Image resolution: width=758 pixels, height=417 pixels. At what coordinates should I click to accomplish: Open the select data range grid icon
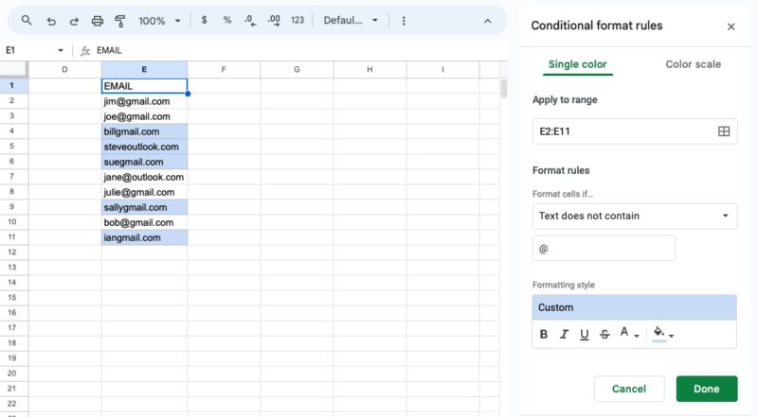(724, 131)
